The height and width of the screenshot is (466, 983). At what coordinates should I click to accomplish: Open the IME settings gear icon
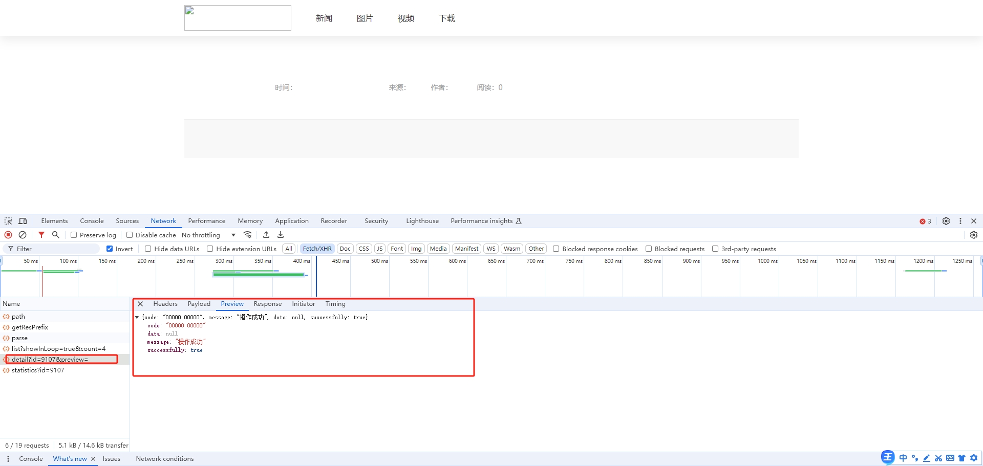click(974, 458)
